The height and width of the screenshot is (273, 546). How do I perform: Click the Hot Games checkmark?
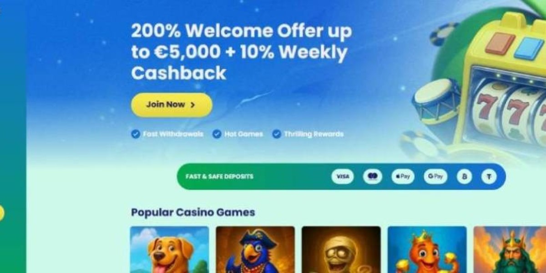[217, 134]
